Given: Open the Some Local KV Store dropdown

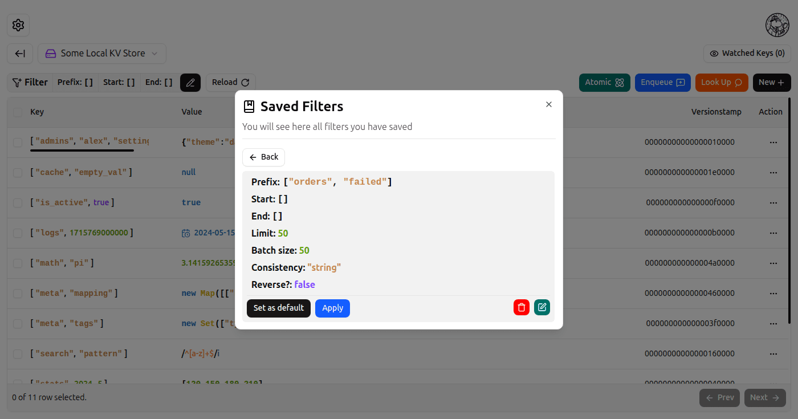Looking at the screenshot, I should pos(102,54).
